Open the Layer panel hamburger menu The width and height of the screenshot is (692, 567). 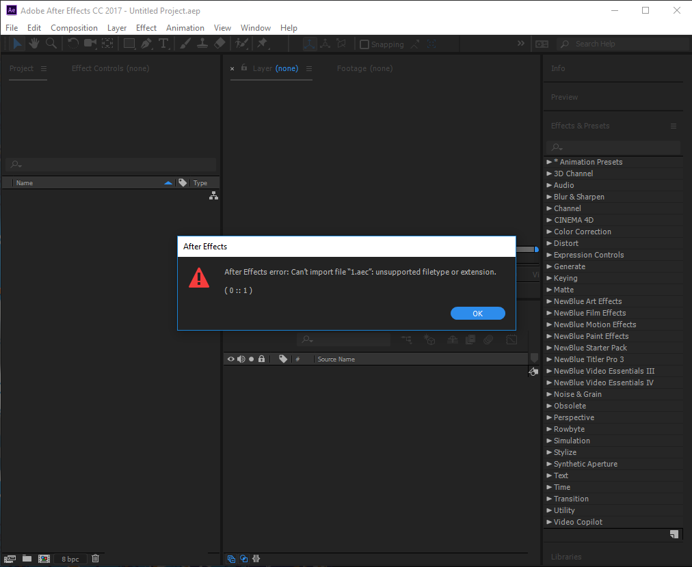[x=309, y=68]
